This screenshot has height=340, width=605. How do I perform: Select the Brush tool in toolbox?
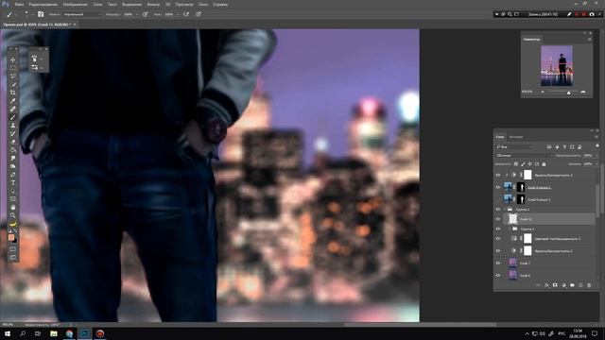[x=12, y=117]
